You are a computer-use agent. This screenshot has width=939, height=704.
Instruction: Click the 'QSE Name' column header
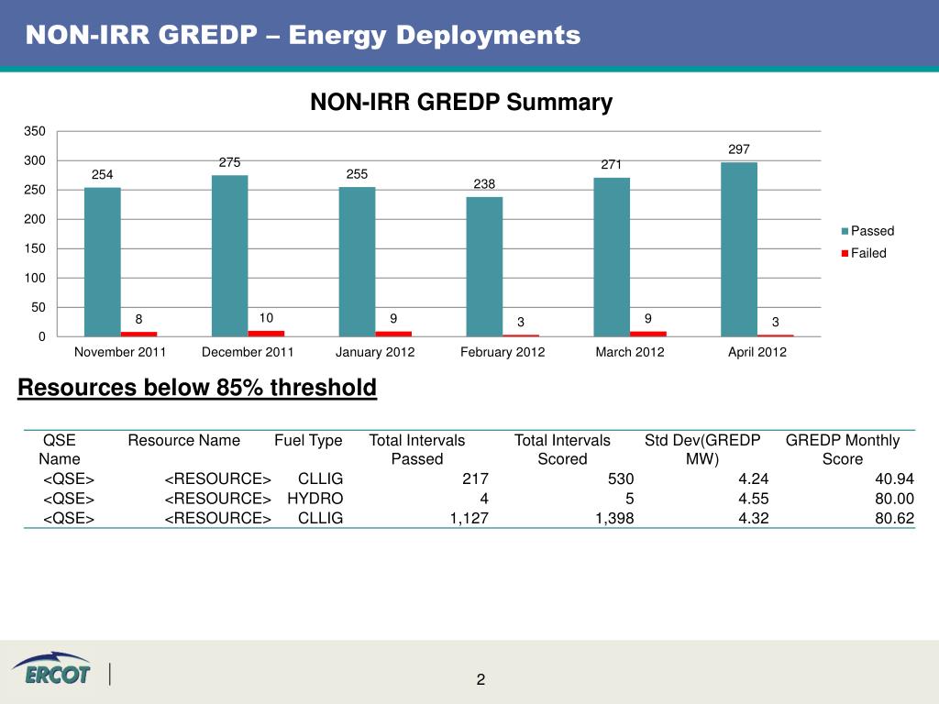60,449
